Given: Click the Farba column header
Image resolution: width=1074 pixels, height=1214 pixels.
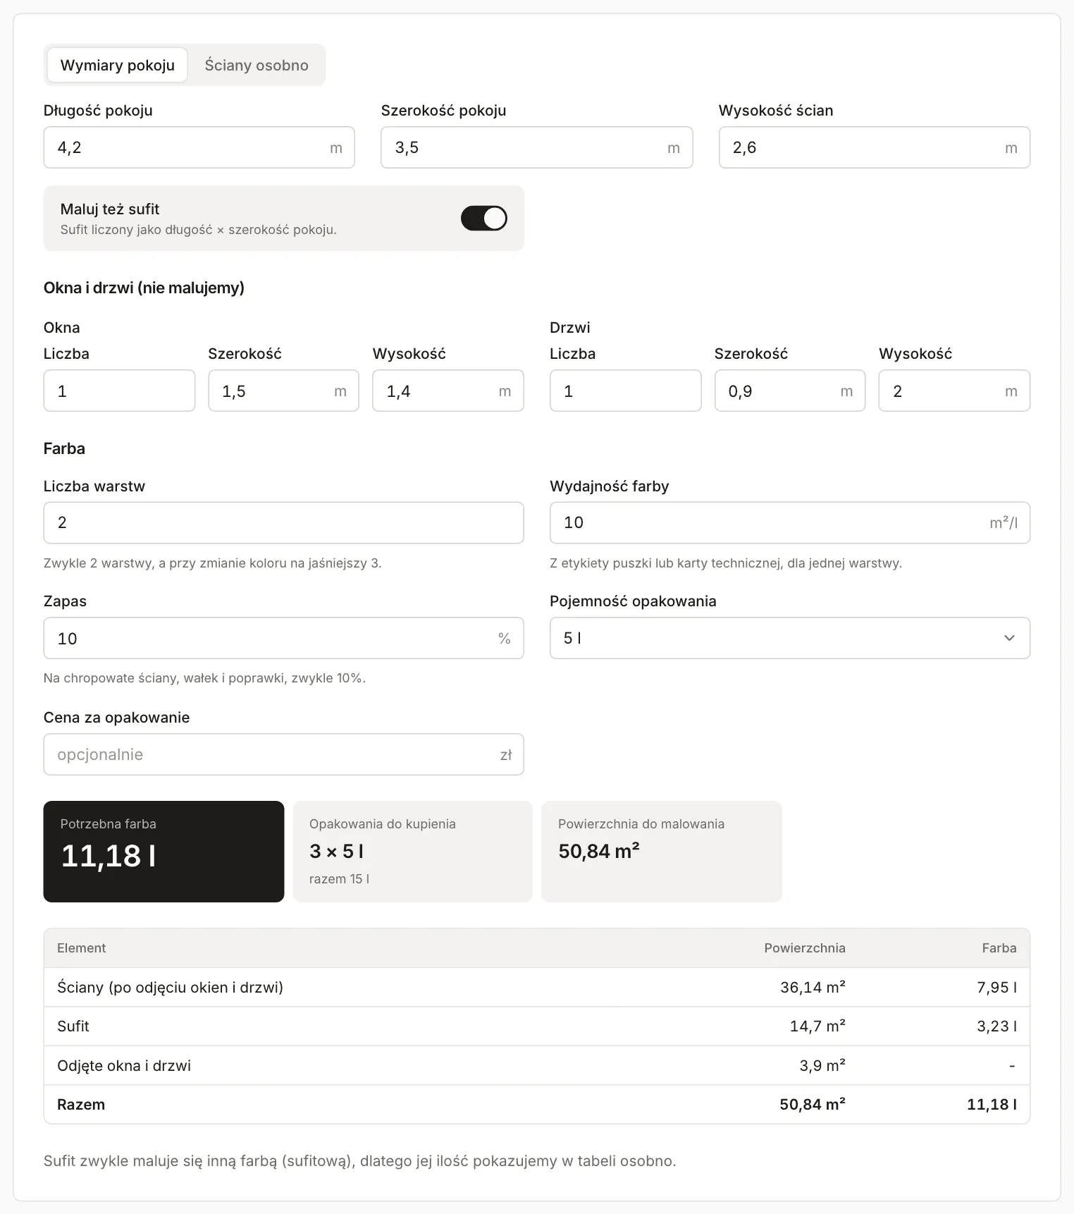Looking at the screenshot, I should (x=999, y=948).
